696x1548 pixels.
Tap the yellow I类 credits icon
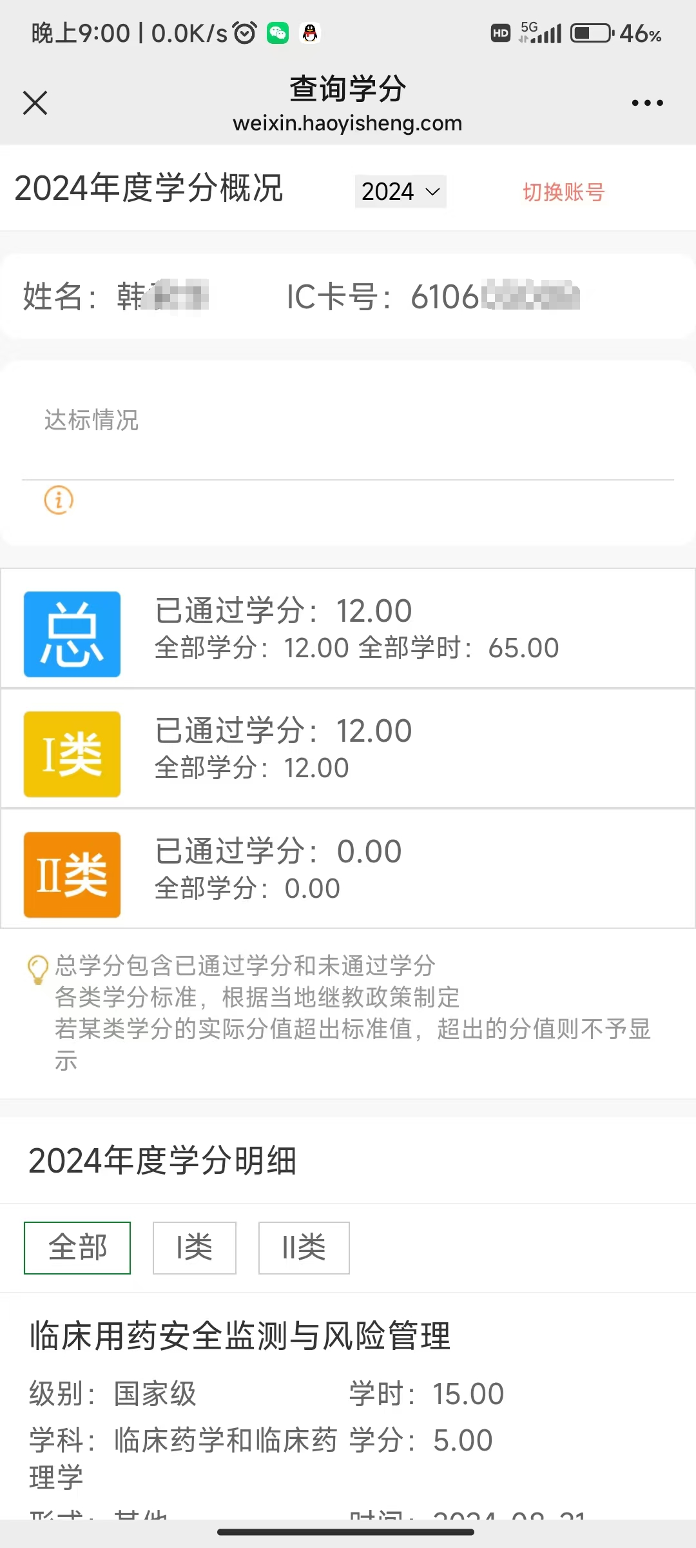(x=72, y=754)
